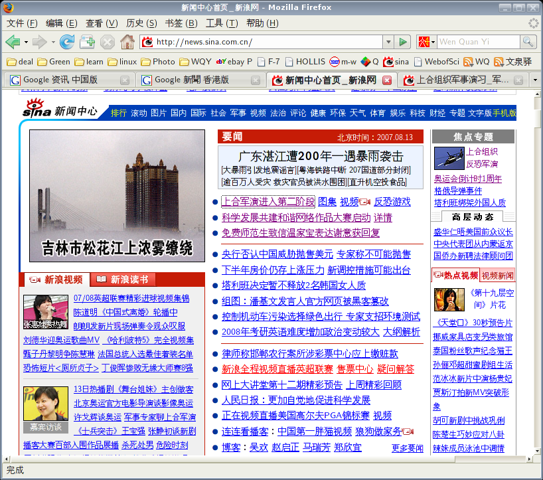Open headline 广东湛江遭200年一遇暴雨袭击
This screenshot has width=543, height=480.
(x=321, y=157)
